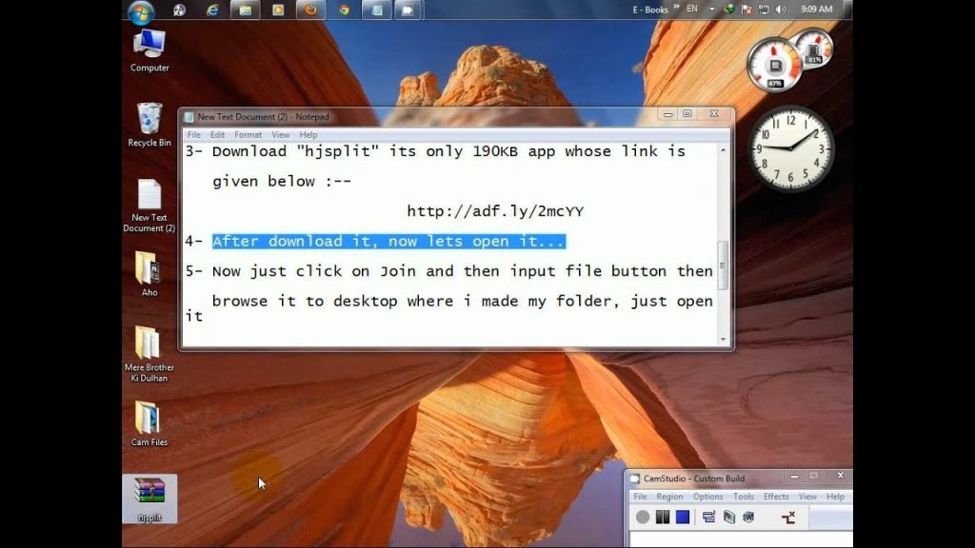Image resolution: width=975 pixels, height=548 pixels.
Task: Pause recording in CamStudio
Action: pos(662,517)
